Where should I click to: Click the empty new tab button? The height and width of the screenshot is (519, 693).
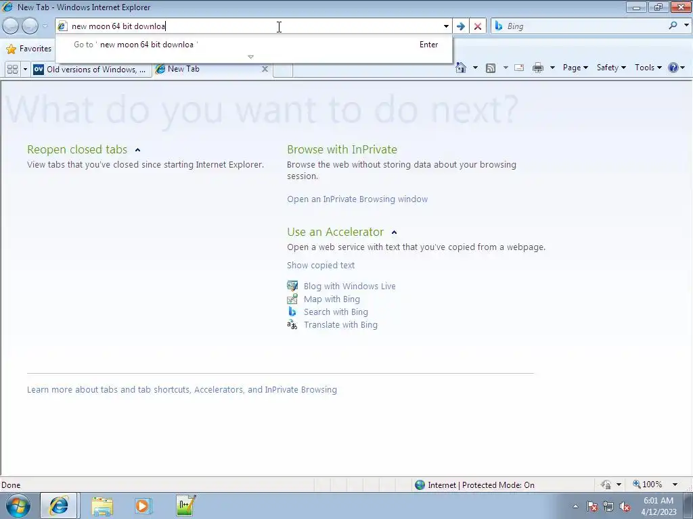coord(283,70)
